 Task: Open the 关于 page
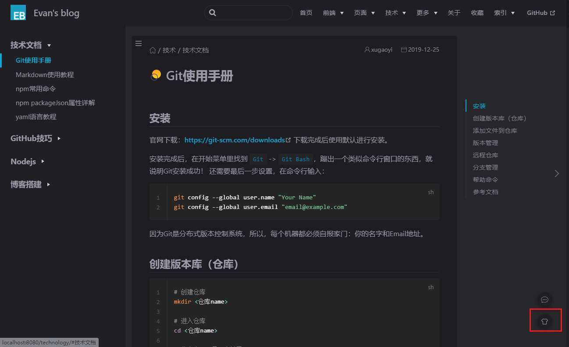point(454,13)
